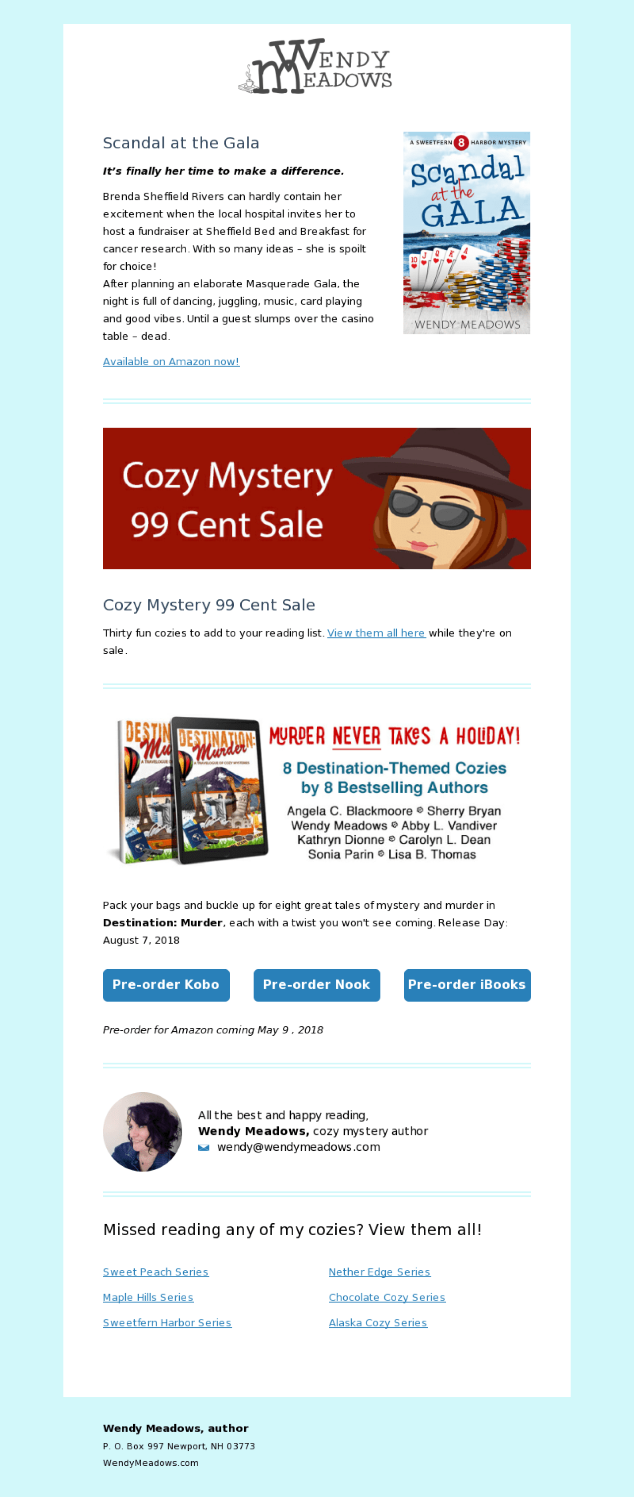
Task: Open the Maple Hills Series link
Action: coord(148,1297)
